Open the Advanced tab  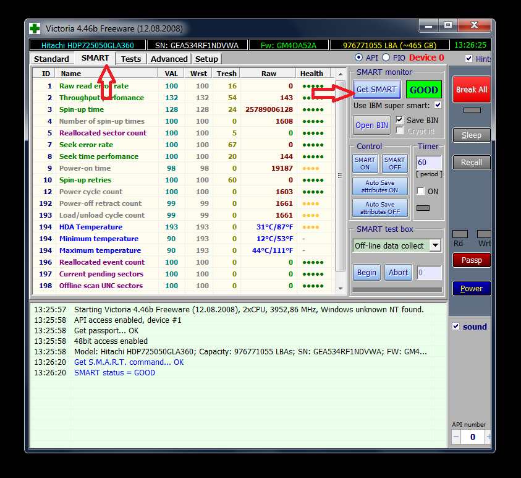tap(169, 59)
